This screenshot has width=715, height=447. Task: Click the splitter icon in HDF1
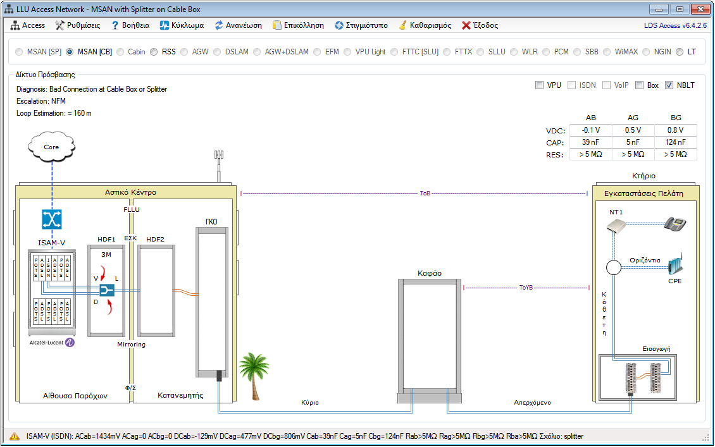(106, 290)
